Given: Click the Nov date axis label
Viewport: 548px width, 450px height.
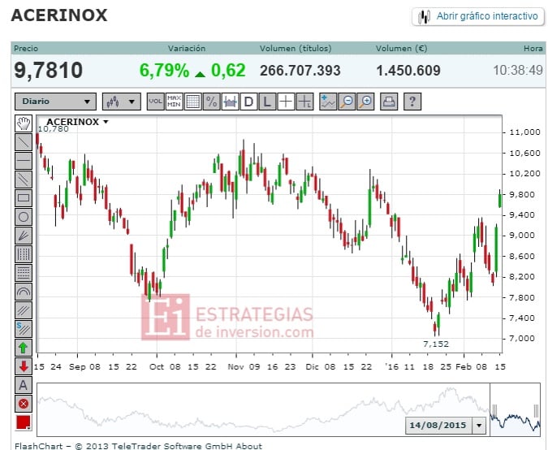Looking at the screenshot, I should point(235,367).
